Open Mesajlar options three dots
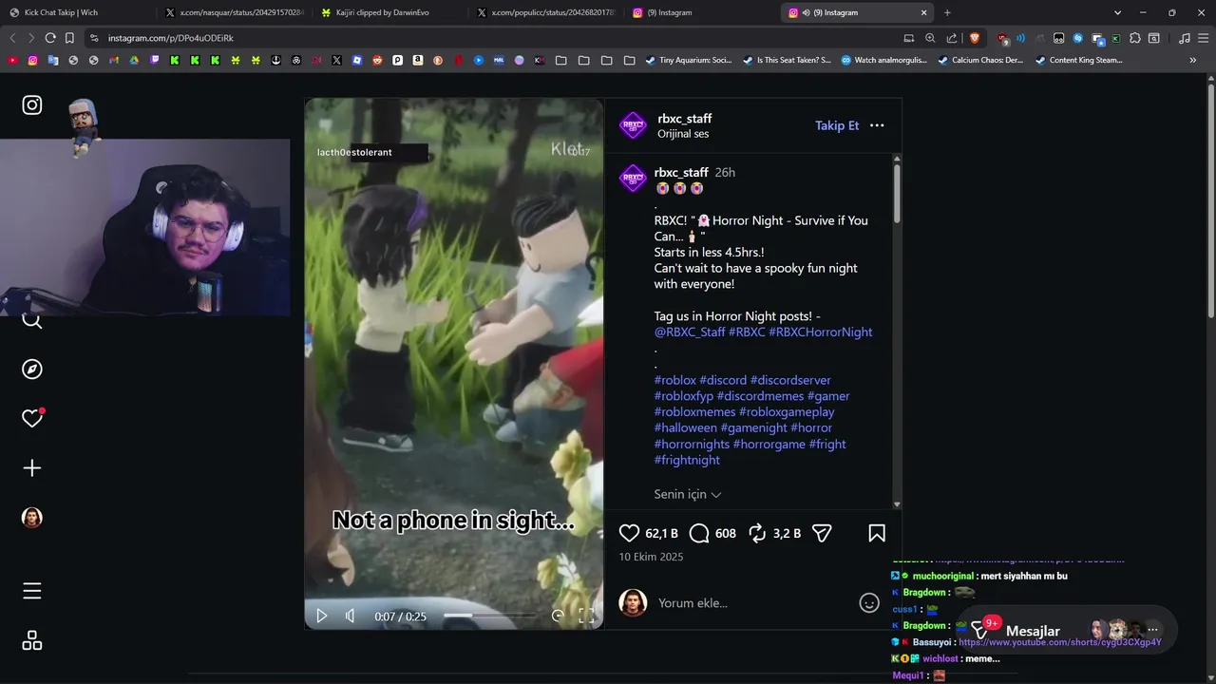Viewport: 1216px width, 684px height. [x=1152, y=630]
